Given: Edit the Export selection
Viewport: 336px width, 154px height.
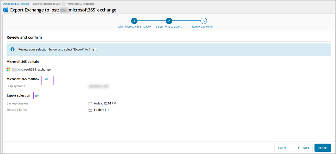Looking at the screenshot, I should click(x=37, y=96).
